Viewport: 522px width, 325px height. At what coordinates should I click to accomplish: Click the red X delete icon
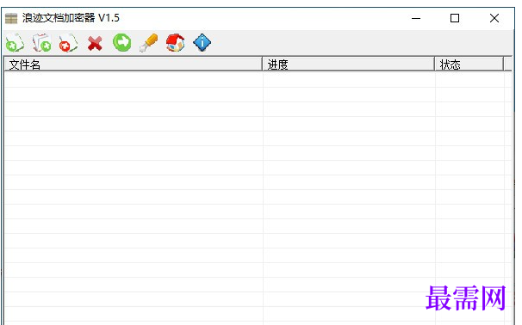pyautogui.click(x=95, y=43)
